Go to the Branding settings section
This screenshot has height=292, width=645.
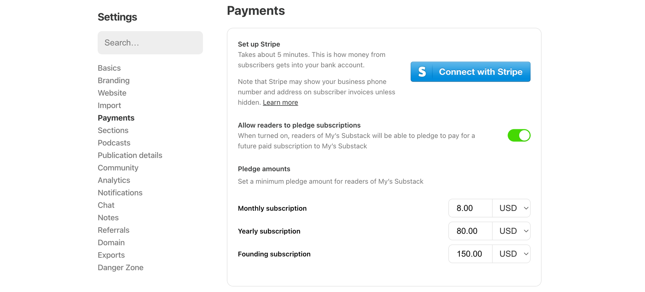(114, 80)
